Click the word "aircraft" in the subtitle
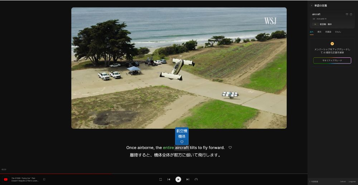 (x=182, y=148)
